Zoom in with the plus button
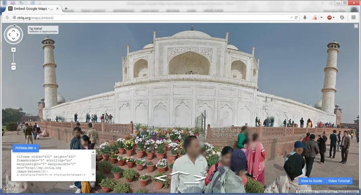Viewport: 361px width, 195px height. click(x=14, y=50)
